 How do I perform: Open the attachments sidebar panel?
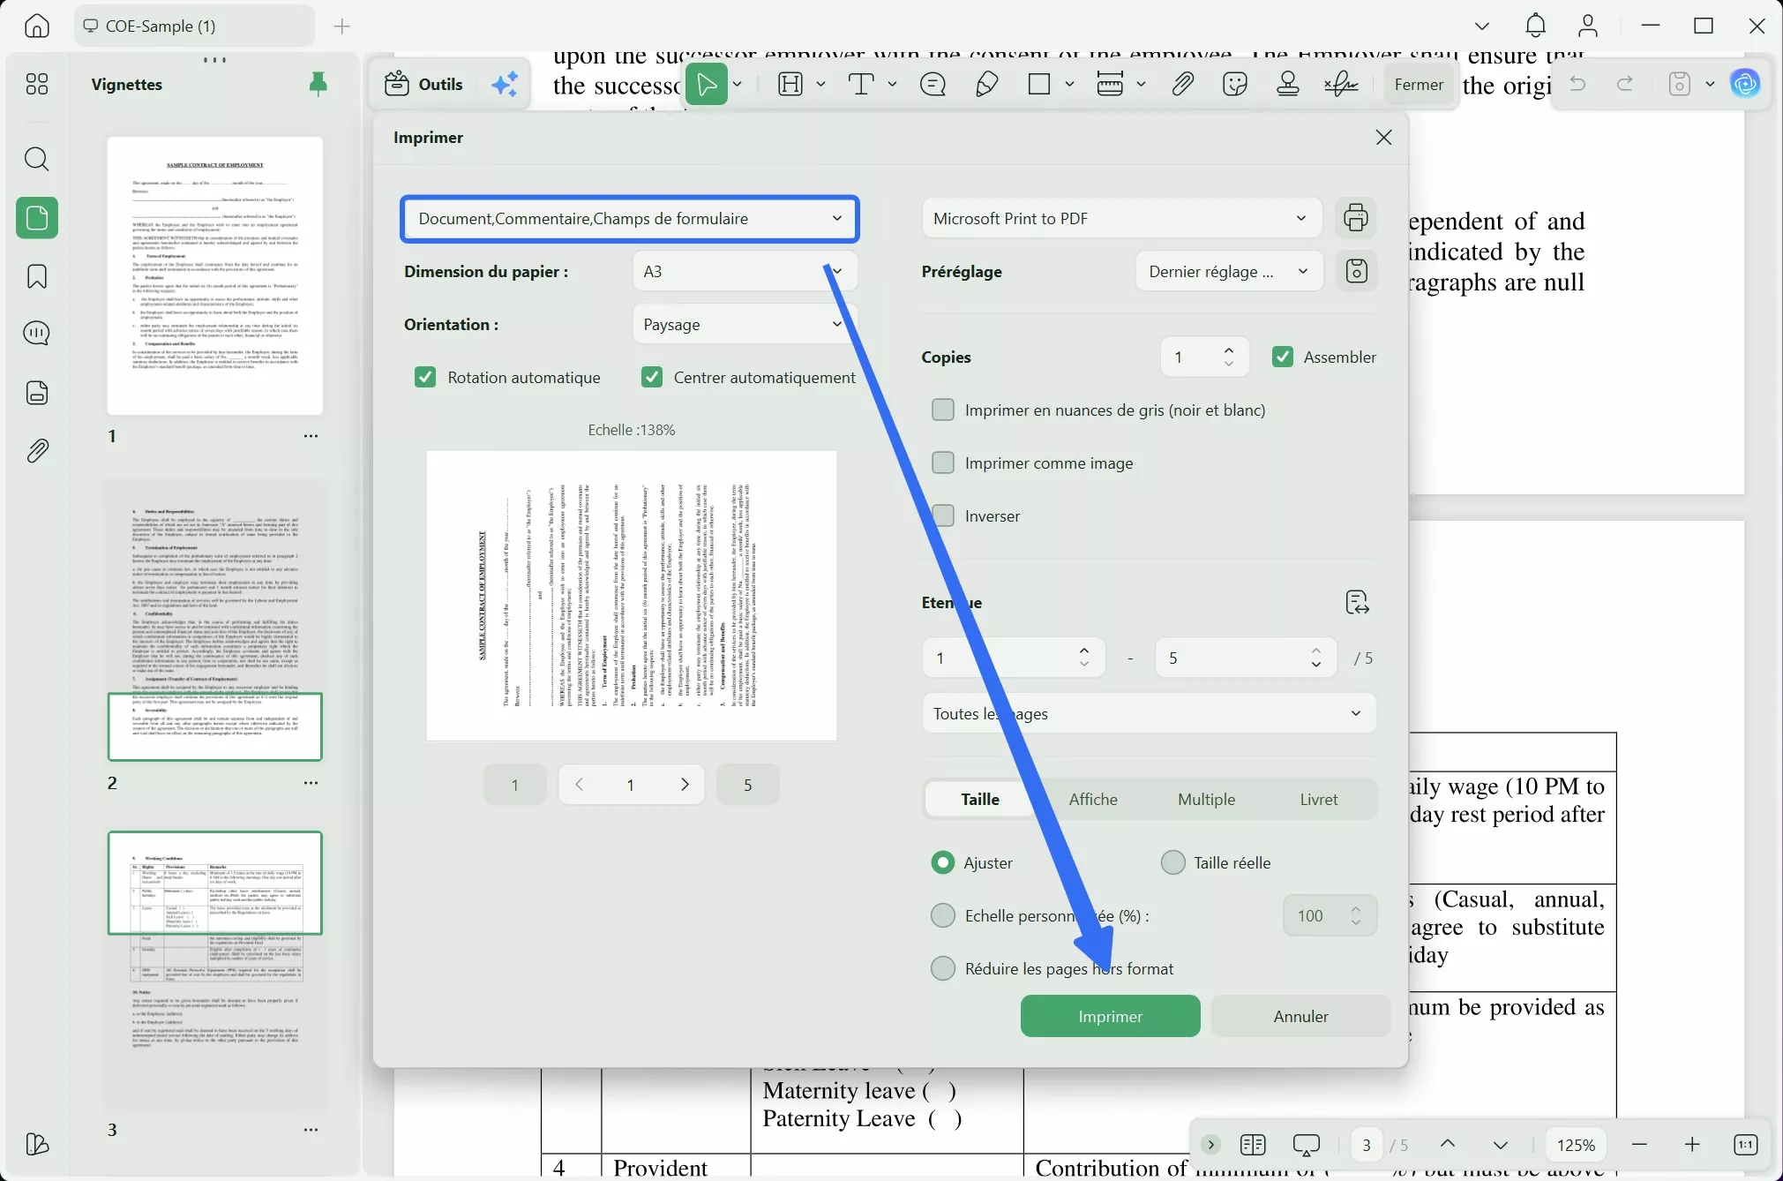(x=37, y=451)
